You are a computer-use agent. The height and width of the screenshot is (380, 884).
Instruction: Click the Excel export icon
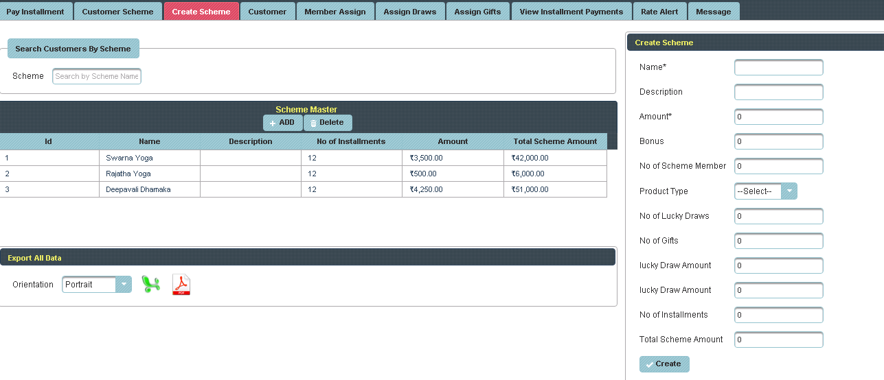click(x=150, y=284)
